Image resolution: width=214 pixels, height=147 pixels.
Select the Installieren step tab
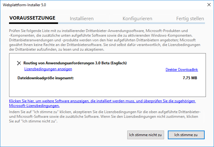click(82, 19)
